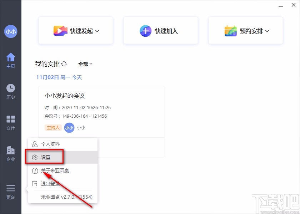This screenshot has height=214, width=300.
Task: Click the 主持人 host label tag
Action: (x=53, y=127)
